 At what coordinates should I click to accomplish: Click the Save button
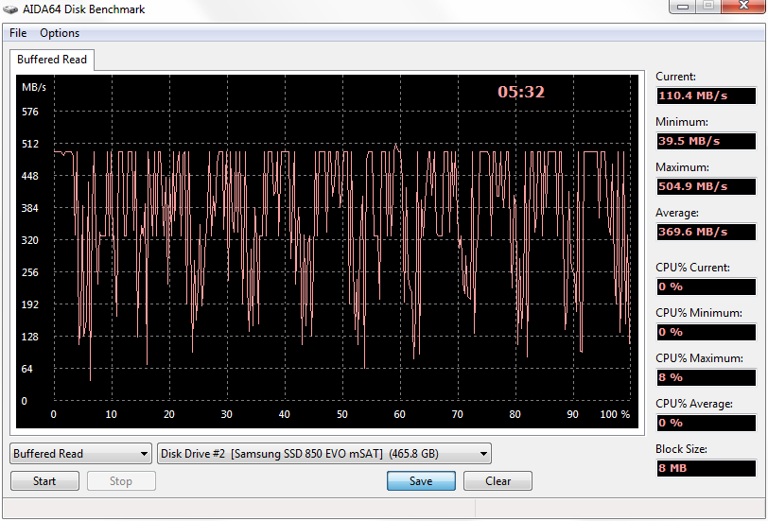pyautogui.click(x=421, y=481)
